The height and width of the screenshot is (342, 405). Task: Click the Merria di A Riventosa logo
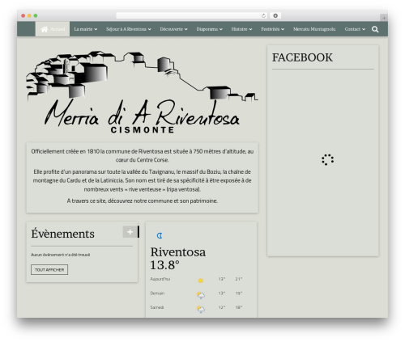click(x=143, y=91)
